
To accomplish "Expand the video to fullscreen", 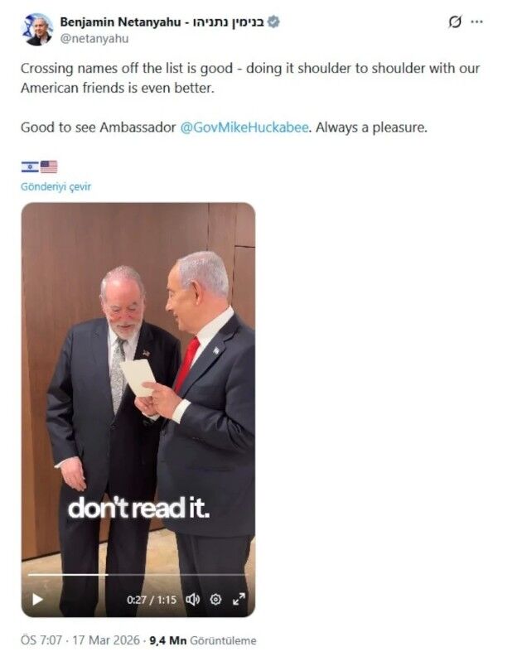I will [239, 599].
